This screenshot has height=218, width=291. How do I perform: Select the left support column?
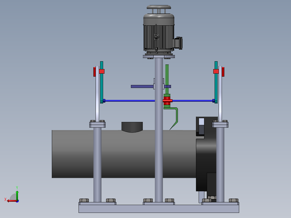pyautogui.click(x=97, y=165)
